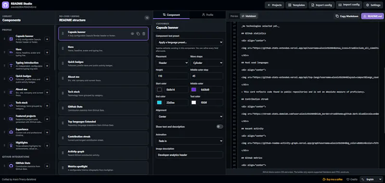
Task: Click the Credits heart link
Action: (x=352, y=179)
